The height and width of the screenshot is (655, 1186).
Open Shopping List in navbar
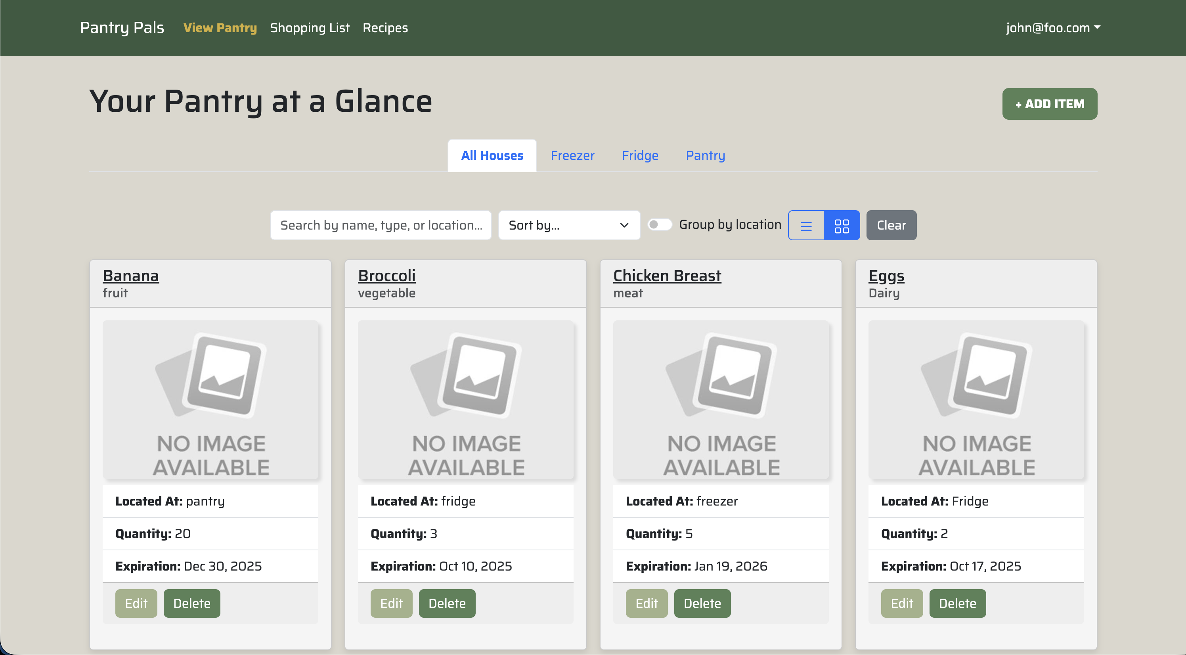(310, 28)
